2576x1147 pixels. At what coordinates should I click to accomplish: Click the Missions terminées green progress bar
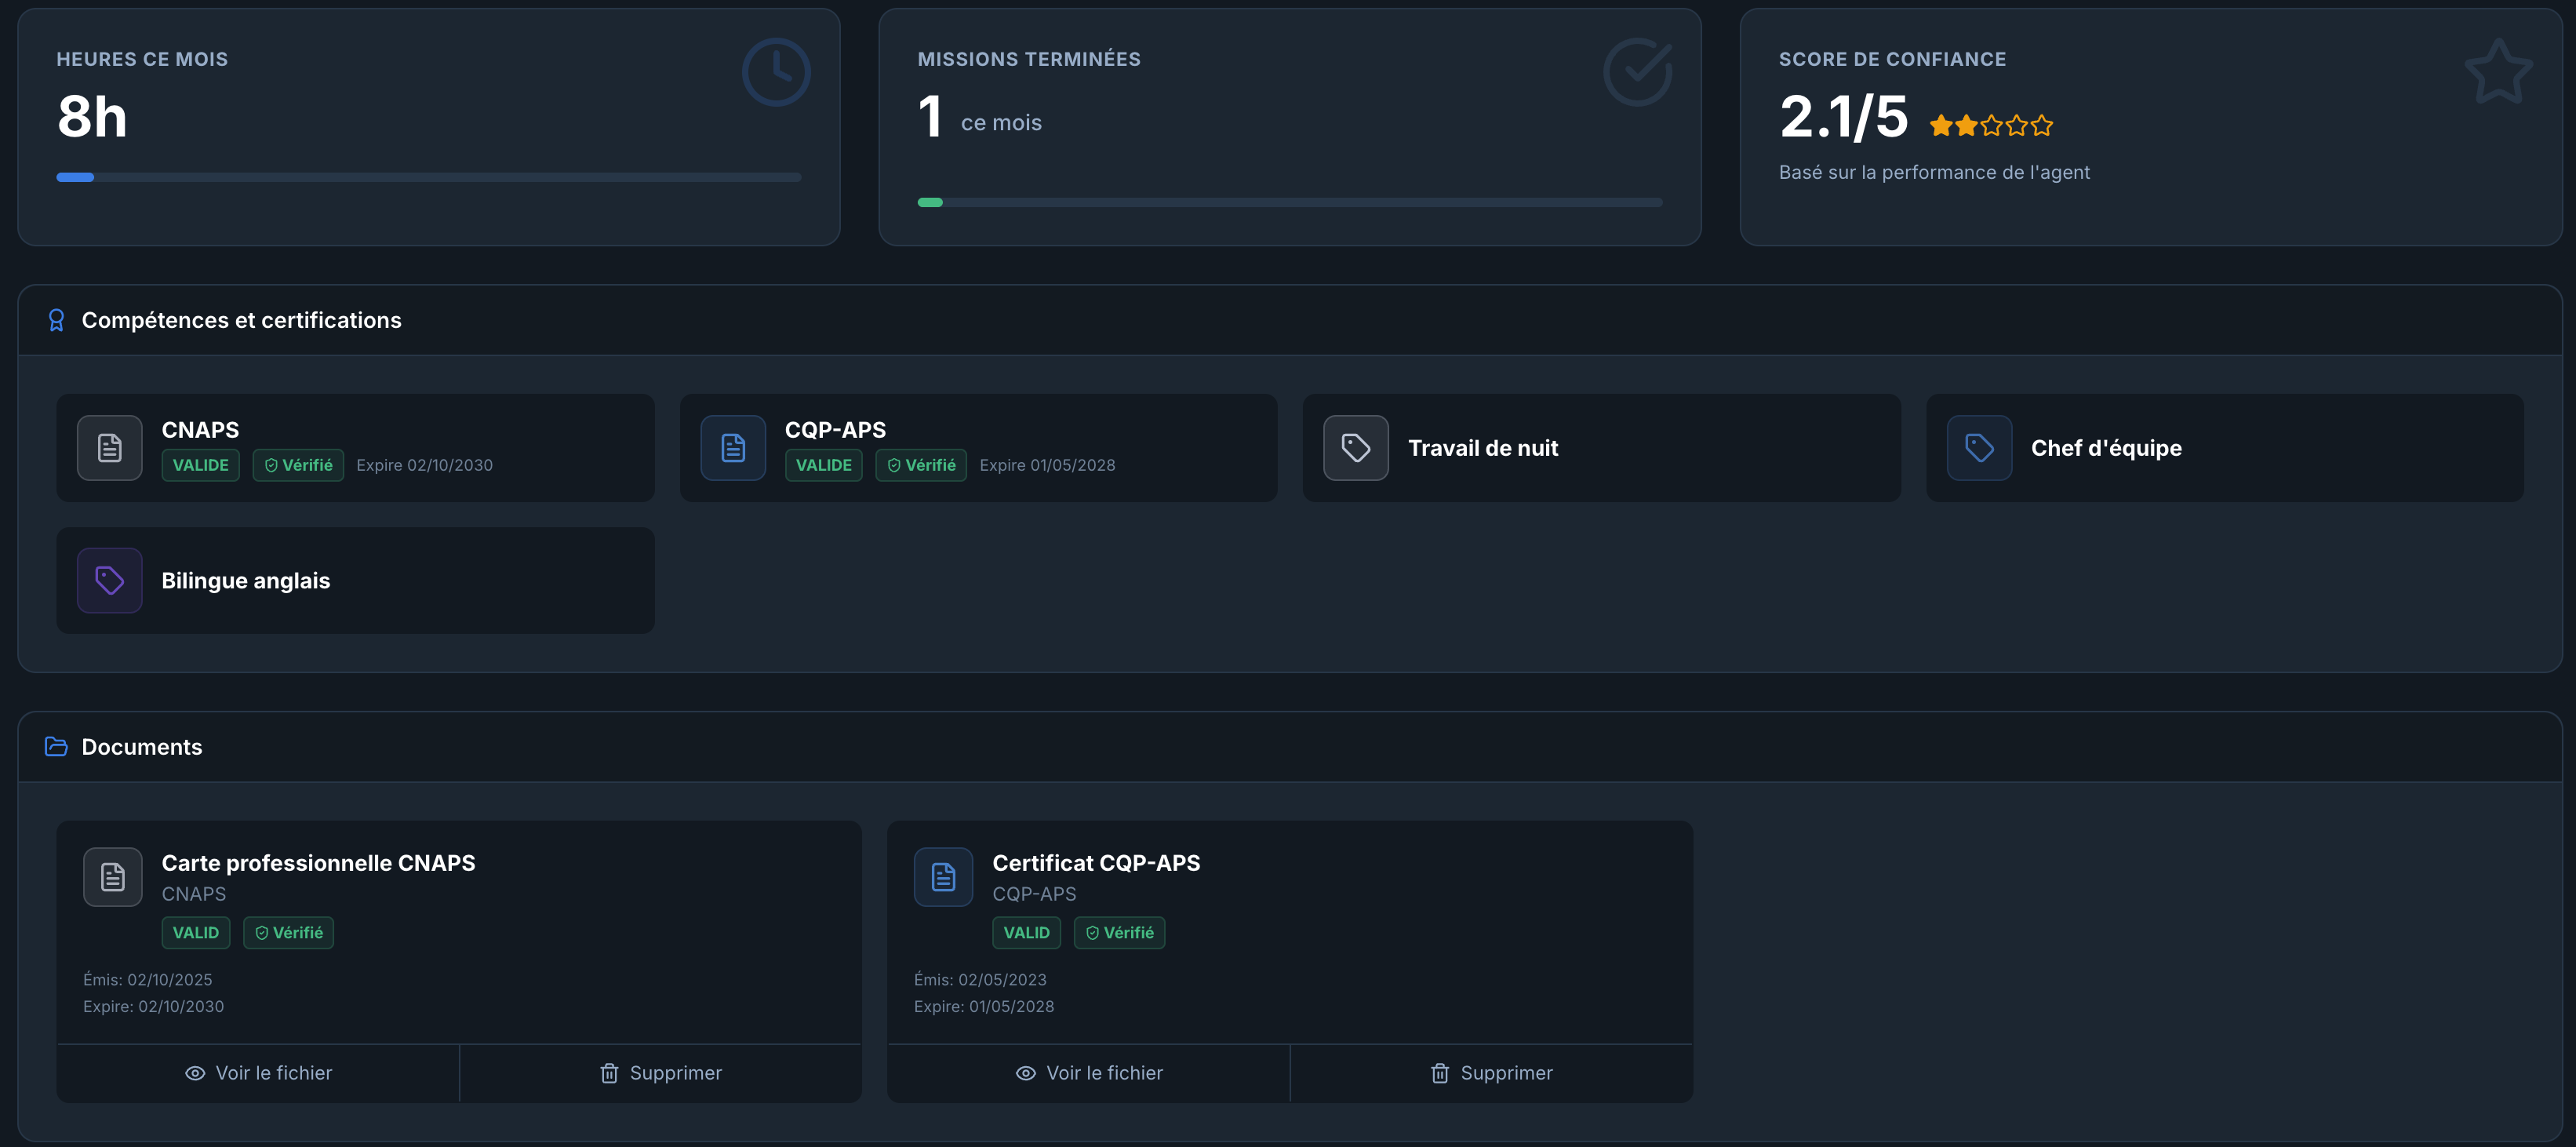(x=1290, y=202)
